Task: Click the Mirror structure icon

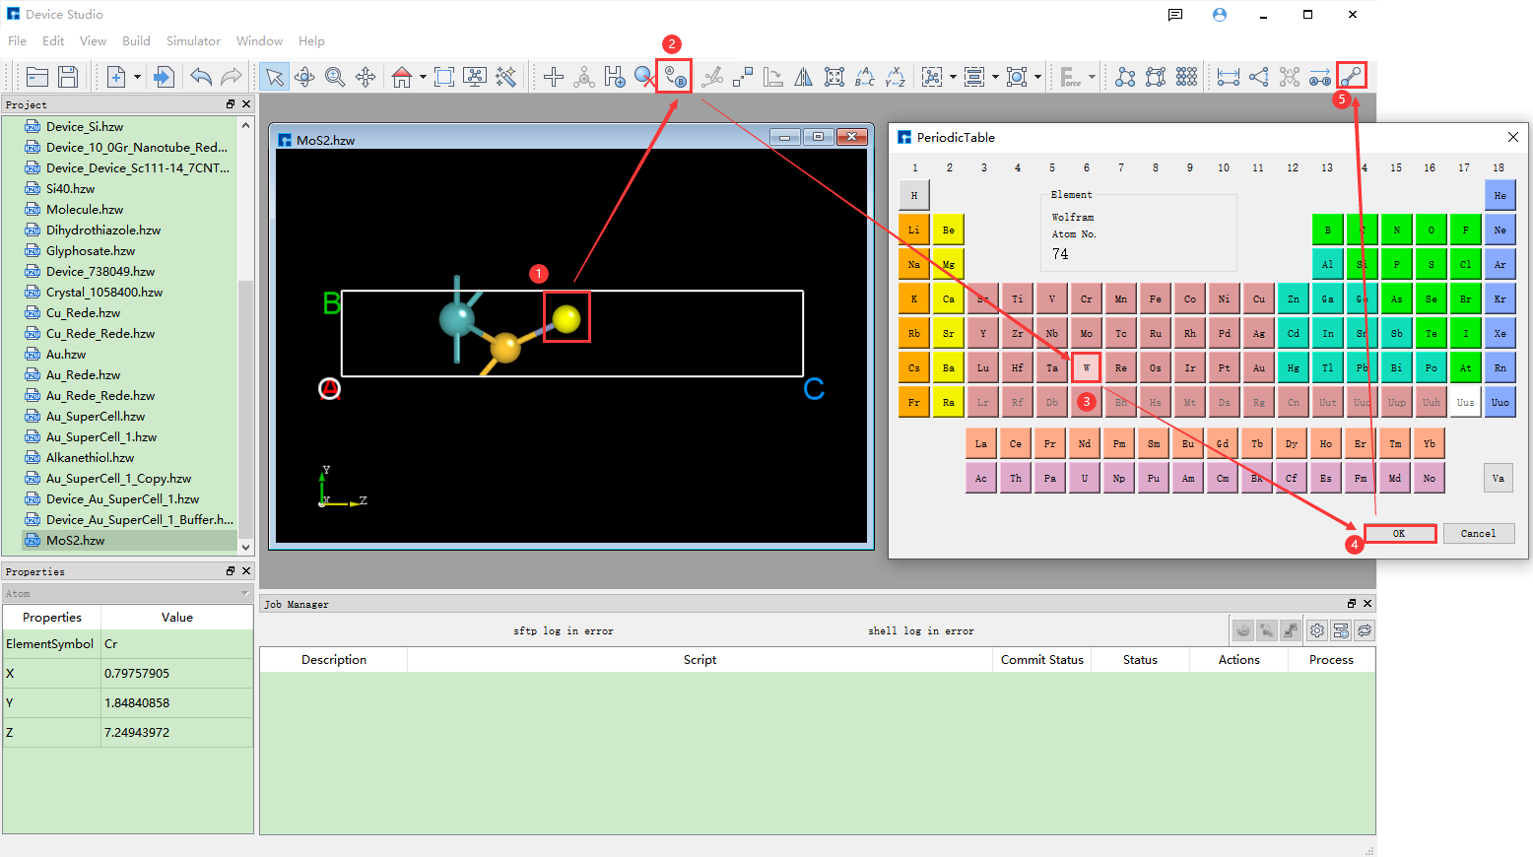Action: tap(804, 77)
